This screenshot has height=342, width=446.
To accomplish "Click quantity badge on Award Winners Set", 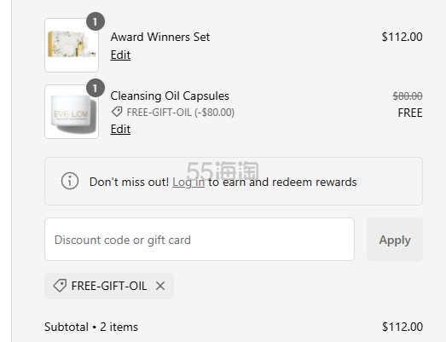I will (96, 21).
